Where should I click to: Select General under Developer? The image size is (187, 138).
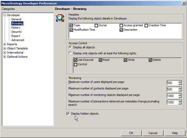[16, 19]
